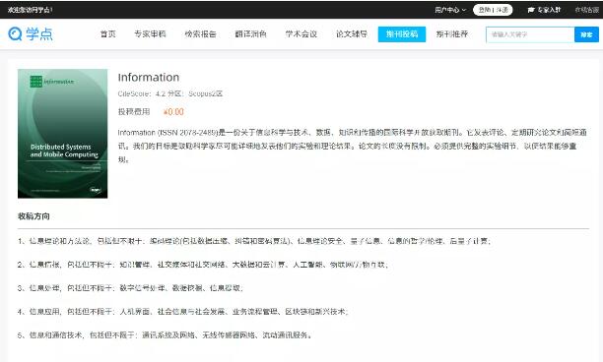Open the 检索报告 nav item
Screen dimensions: 603x362
[x=200, y=33]
